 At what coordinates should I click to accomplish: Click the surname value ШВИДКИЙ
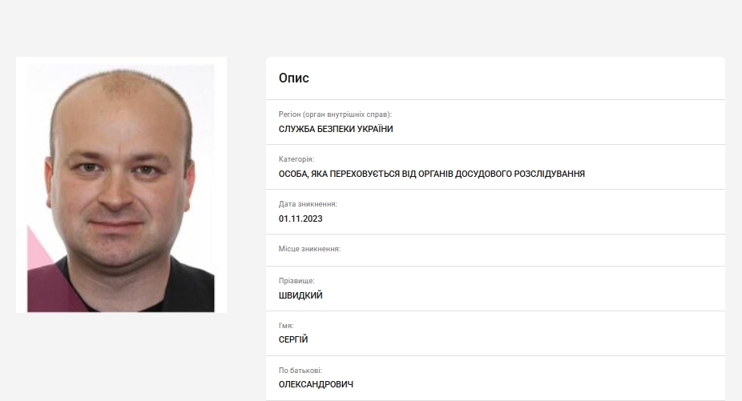300,295
